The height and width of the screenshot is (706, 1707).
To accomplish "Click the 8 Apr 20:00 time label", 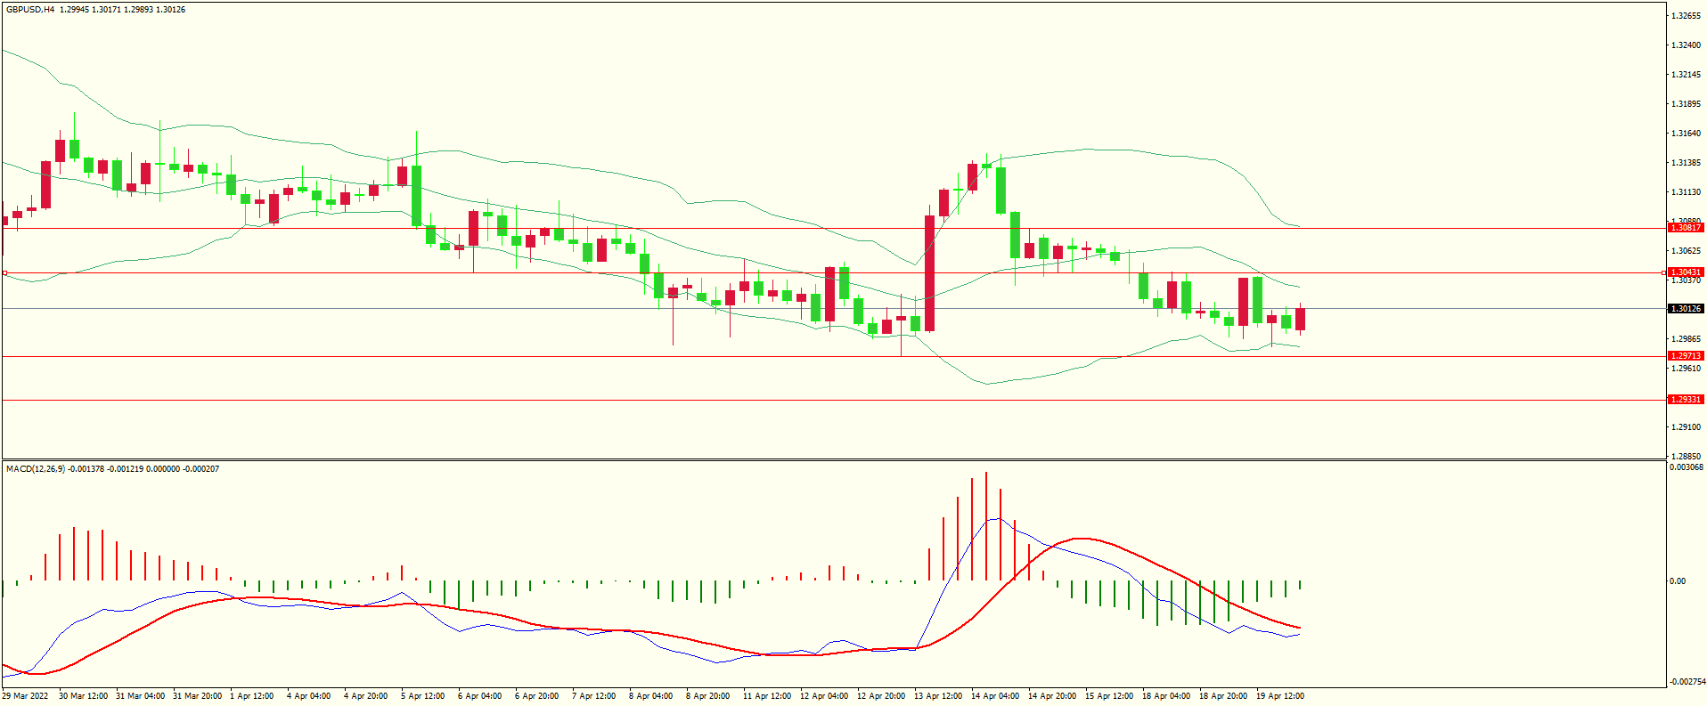I will 708,696.
